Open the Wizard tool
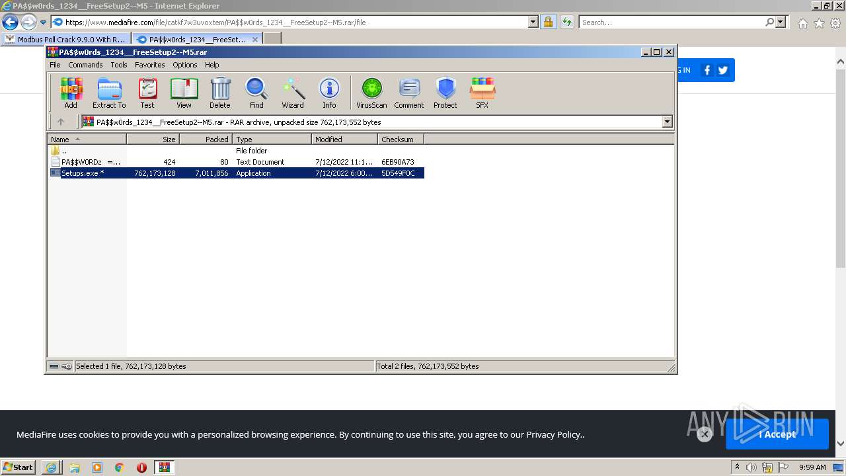The image size is (846, 476). (x=293, y=93)
